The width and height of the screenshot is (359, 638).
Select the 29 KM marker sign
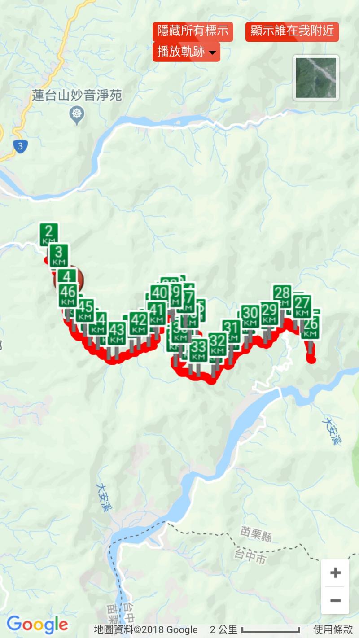click(x=270, y=313)
